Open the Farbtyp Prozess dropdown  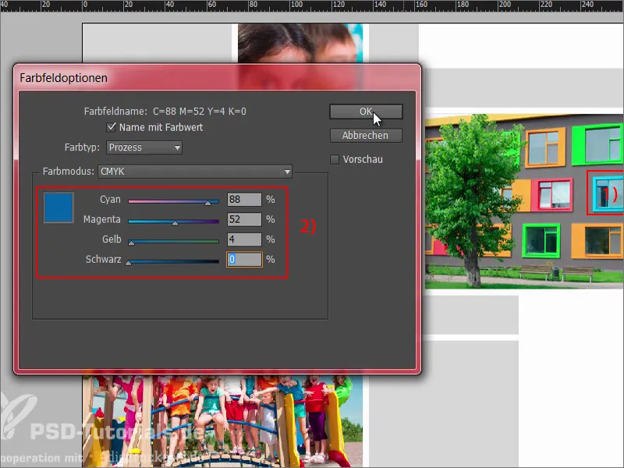tap(144, 147)
